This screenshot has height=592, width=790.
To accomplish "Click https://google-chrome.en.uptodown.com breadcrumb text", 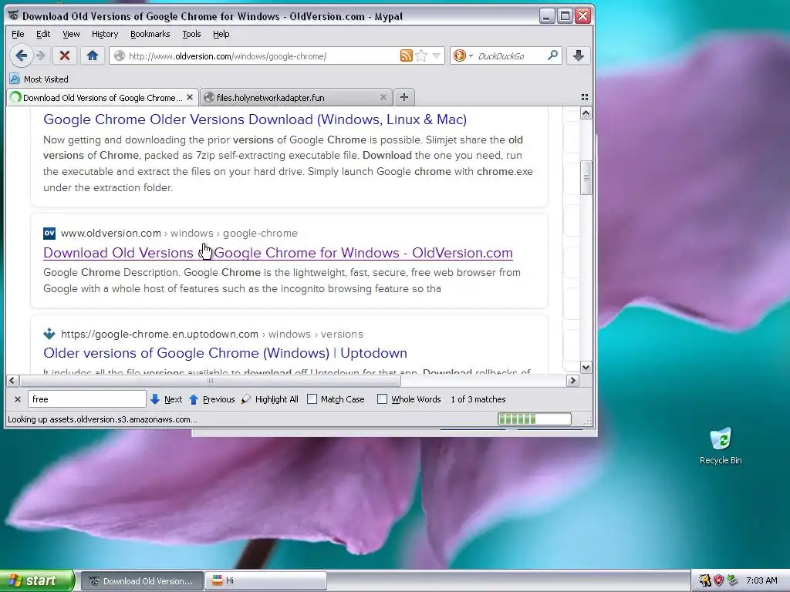I will click(x=160, y=334).
